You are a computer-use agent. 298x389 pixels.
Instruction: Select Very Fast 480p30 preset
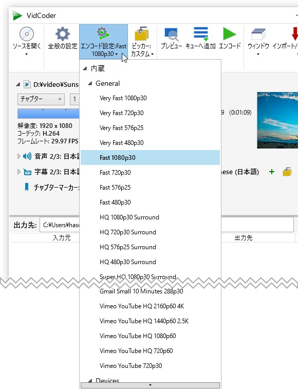150,143
